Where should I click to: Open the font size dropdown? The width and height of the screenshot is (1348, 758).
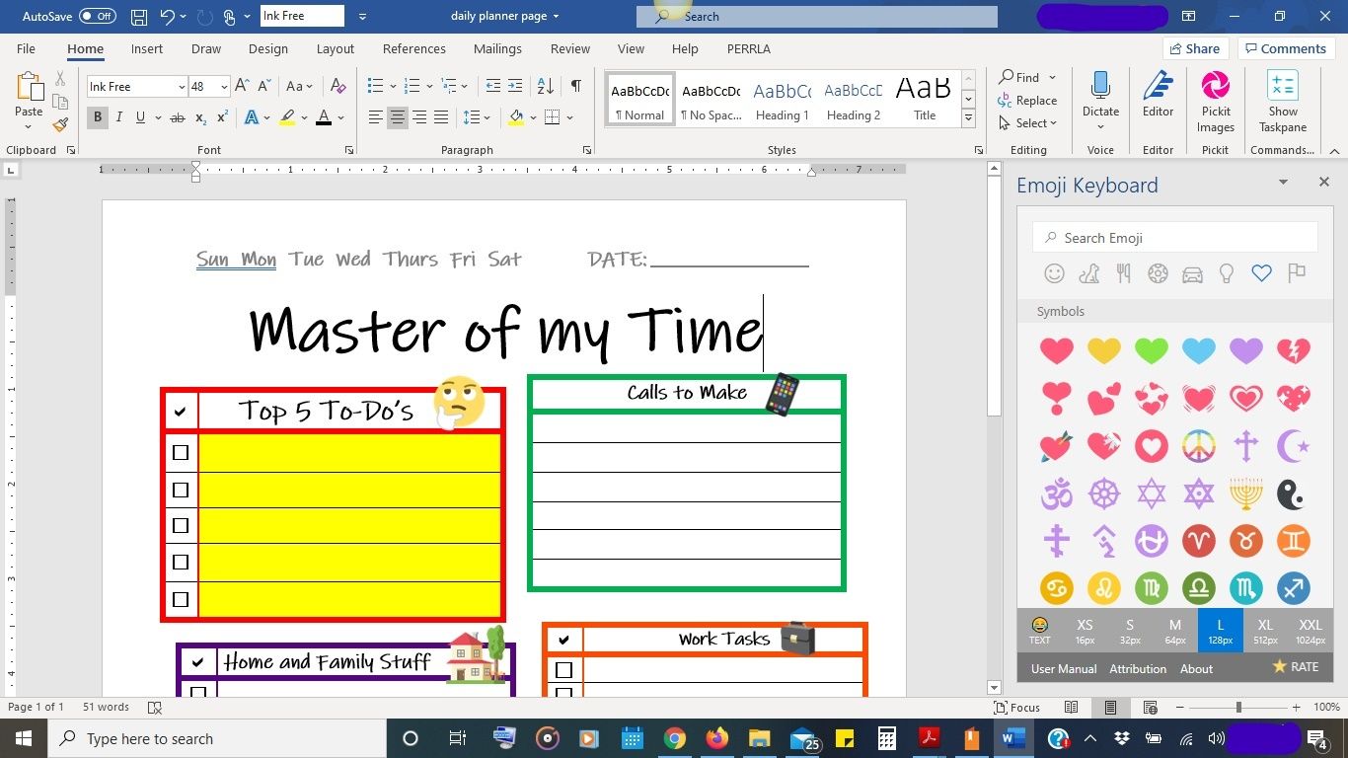[x=223, y=86]
